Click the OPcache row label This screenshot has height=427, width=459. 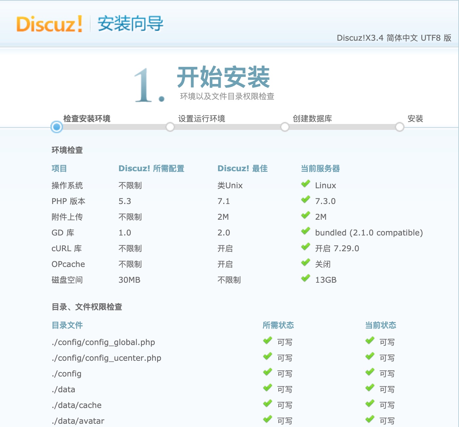click(x=68, y=264)
